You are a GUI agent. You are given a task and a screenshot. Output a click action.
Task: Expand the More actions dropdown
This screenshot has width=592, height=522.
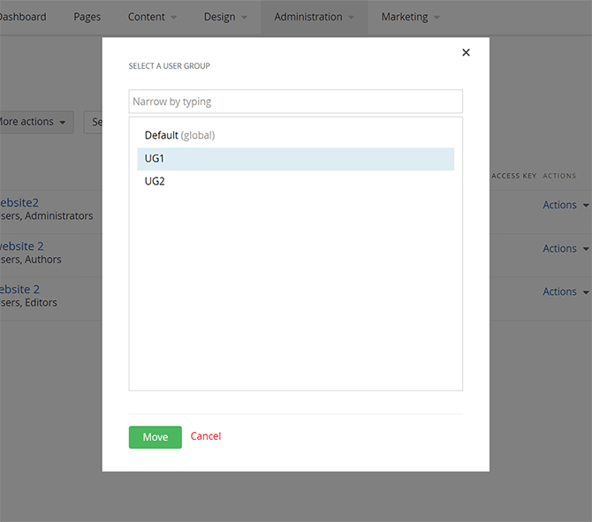tap(34, 122)
